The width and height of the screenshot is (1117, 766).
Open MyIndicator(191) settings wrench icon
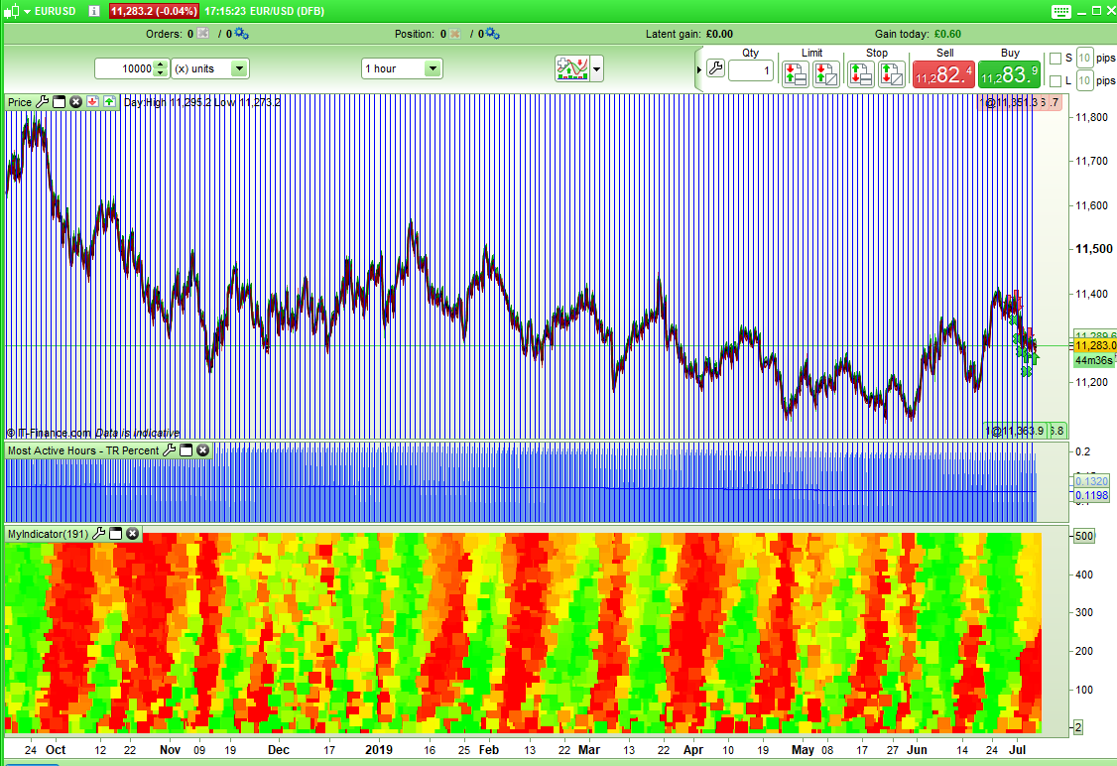coord(97,533)
